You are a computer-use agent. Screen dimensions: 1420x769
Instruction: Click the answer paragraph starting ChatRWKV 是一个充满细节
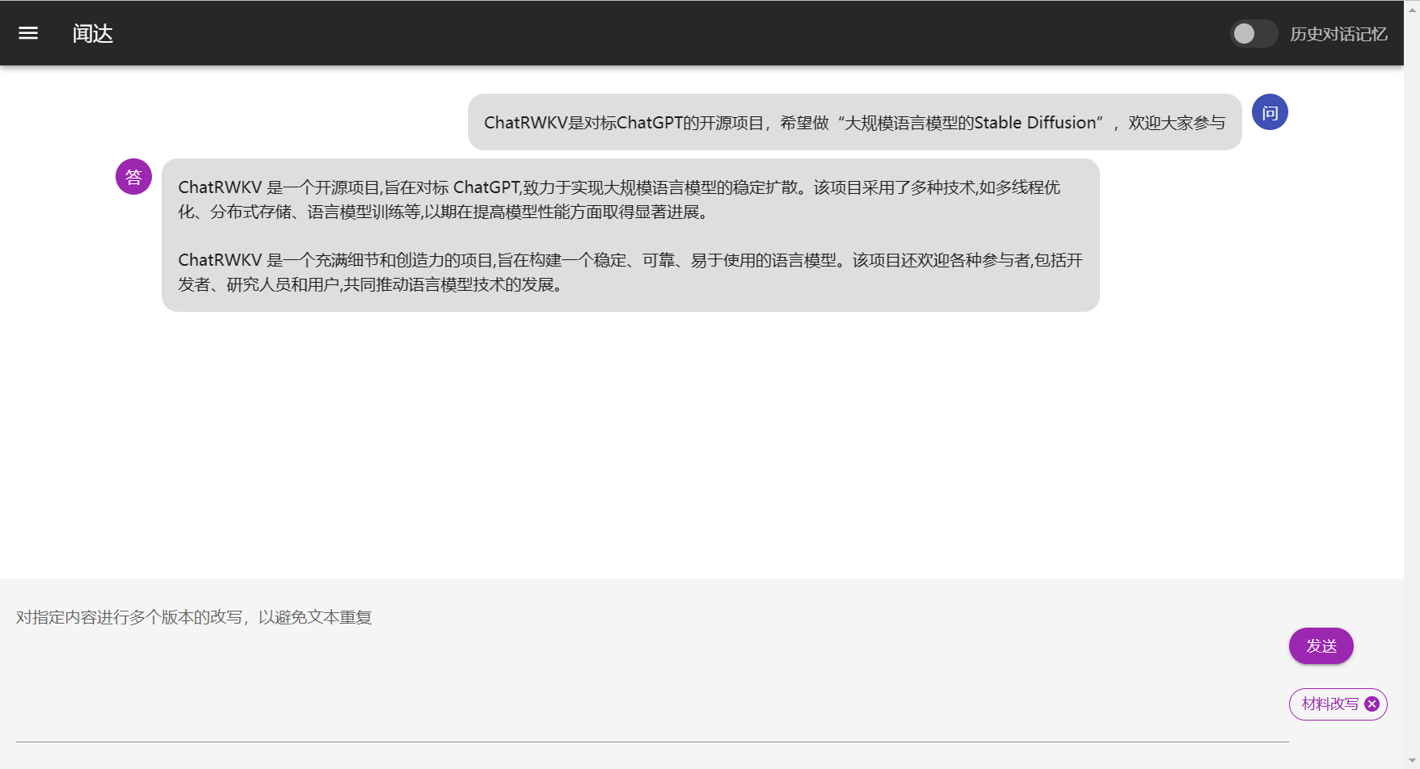click(x=630, y=272)
